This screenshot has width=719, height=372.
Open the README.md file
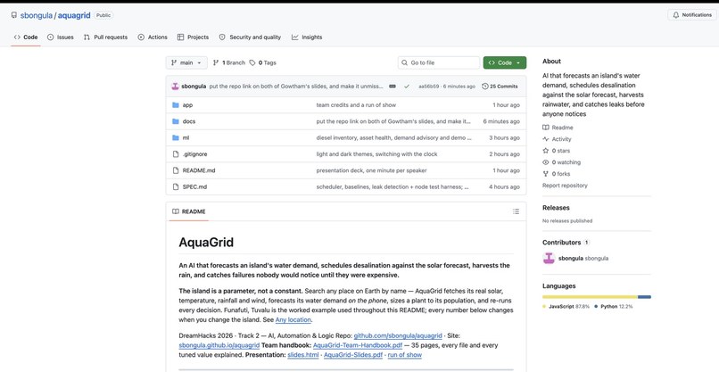tap(199, 170)
